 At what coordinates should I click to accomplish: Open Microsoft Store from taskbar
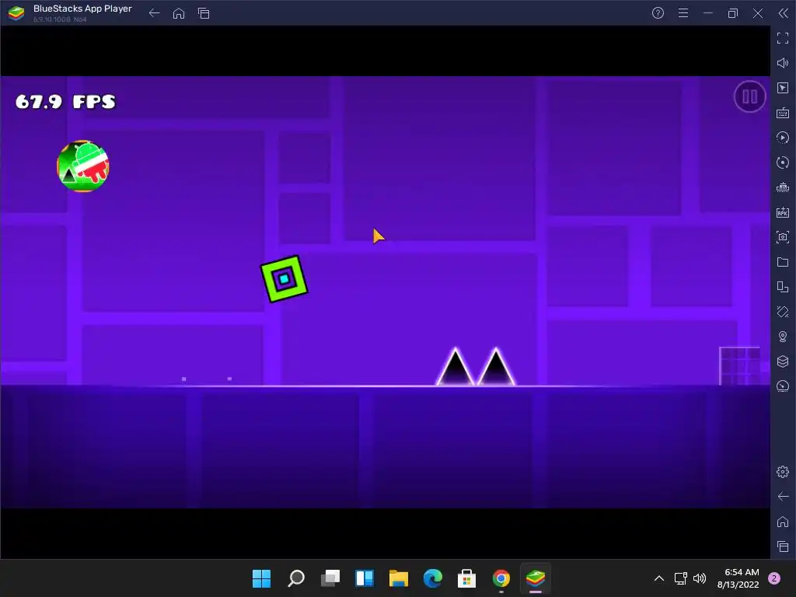[x=466, y=578]
